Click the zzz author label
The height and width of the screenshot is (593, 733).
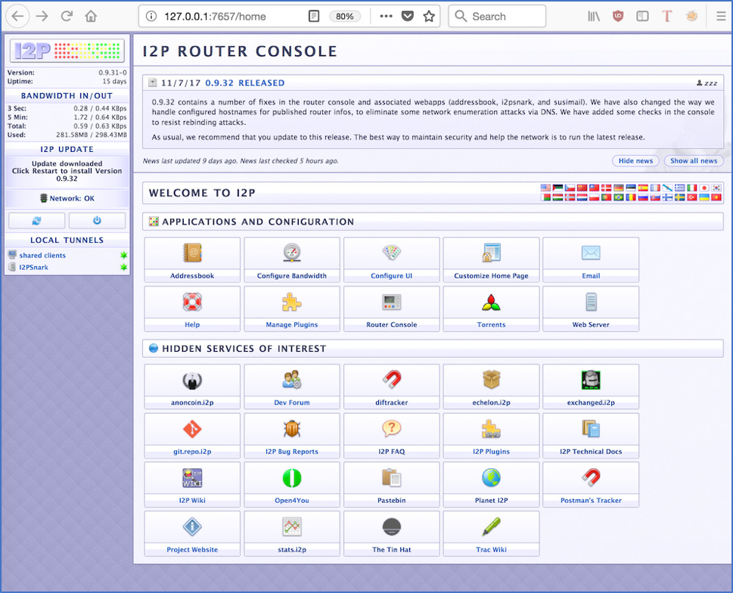pos(707,83)
